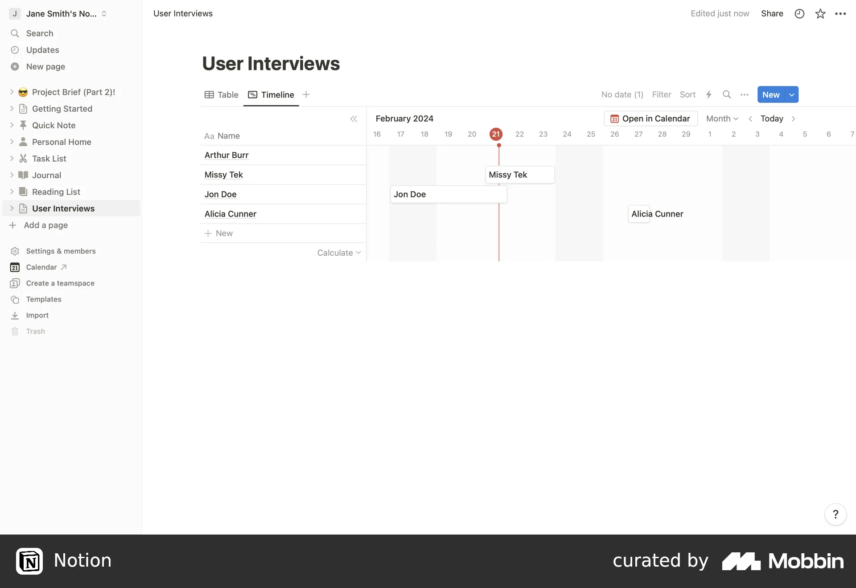Add a new view with plus icon

pyautogui.click(x=306, y=94)
